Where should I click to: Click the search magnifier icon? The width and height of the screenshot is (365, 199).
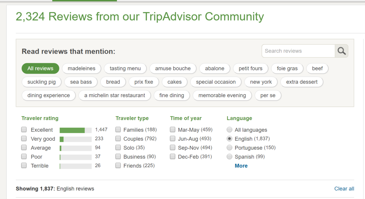click(x=341, y=51)
